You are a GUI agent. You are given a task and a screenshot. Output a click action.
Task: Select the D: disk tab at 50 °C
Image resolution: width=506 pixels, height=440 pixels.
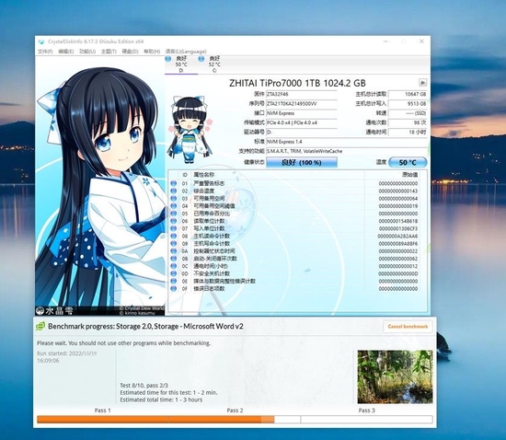pyautogui.click(x=181, y=64)
